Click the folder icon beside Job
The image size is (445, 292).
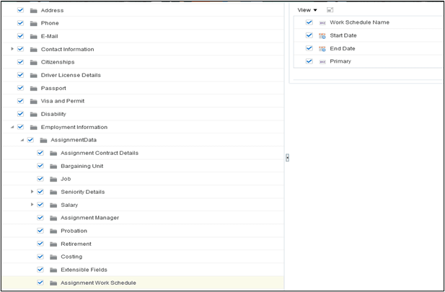pyautogui.click(x=53, y=179)
